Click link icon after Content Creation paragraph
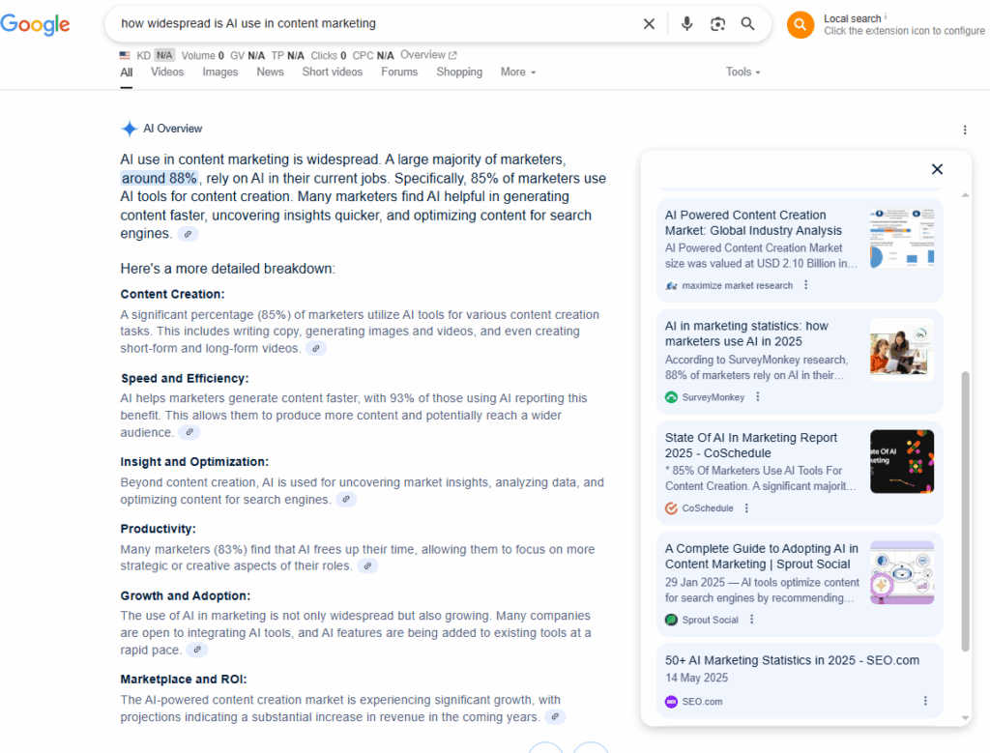Screen dimensions: 990x753 (x=316, y=348)
